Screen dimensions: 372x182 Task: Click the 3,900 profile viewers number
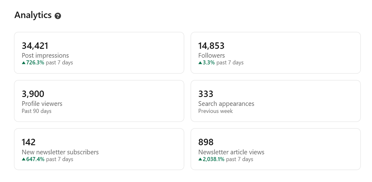(33, 94)
